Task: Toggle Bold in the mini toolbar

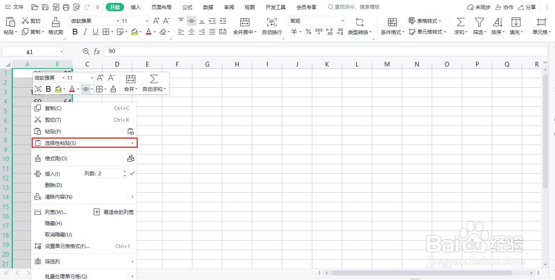Action: pyautogui.click(x=48, y=89)
